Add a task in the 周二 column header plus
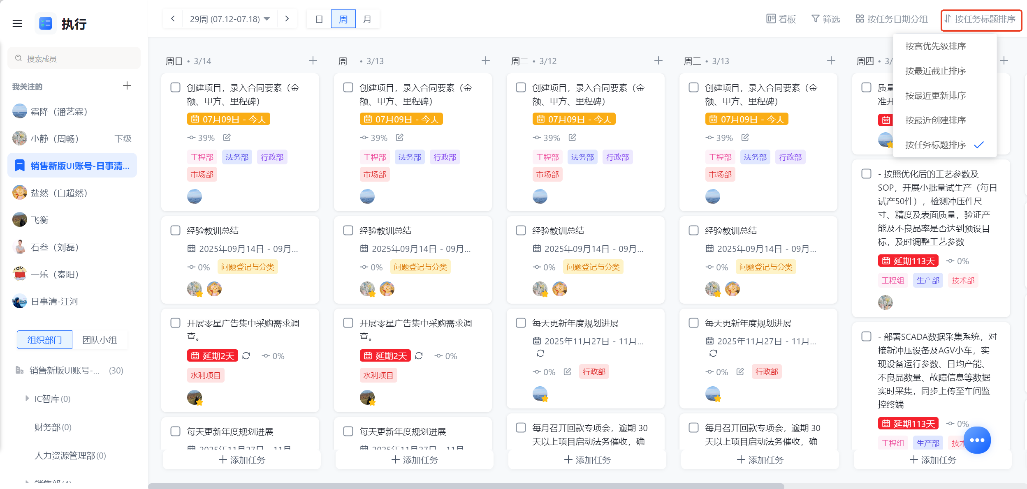 (x=658, y=61)
